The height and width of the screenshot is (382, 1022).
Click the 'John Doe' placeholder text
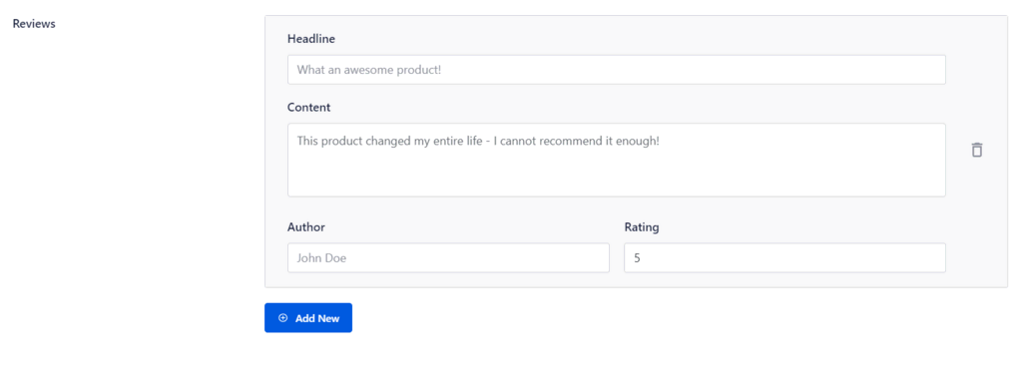click(x=321, y=258)
